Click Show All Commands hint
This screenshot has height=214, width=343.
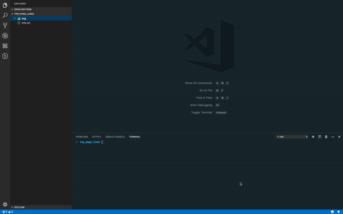pyautogui.click(x=199, y=83)
